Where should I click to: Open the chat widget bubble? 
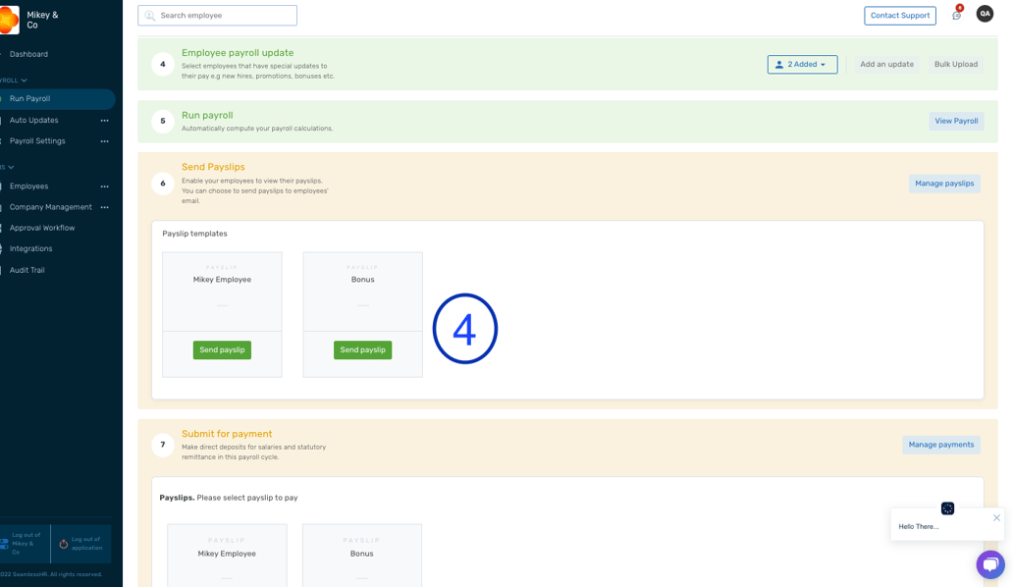(x=989, y=564)
